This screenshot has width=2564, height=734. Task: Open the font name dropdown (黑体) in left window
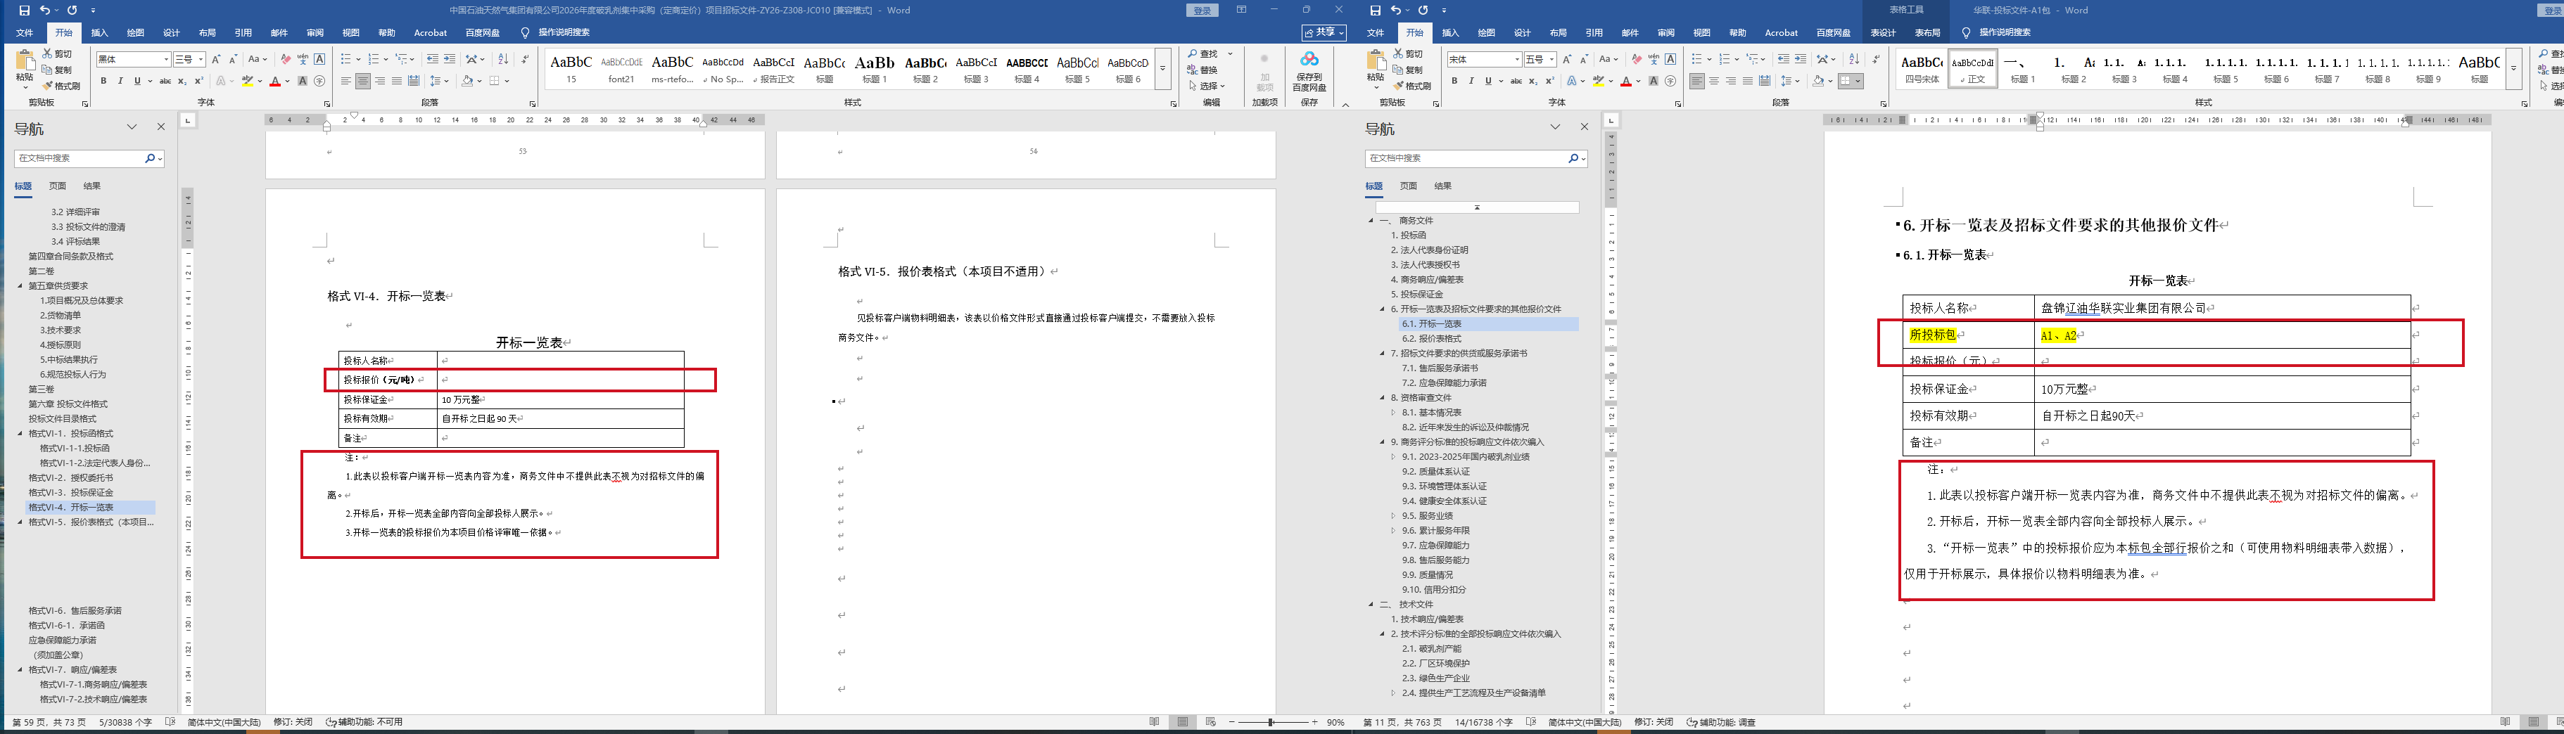165,60
